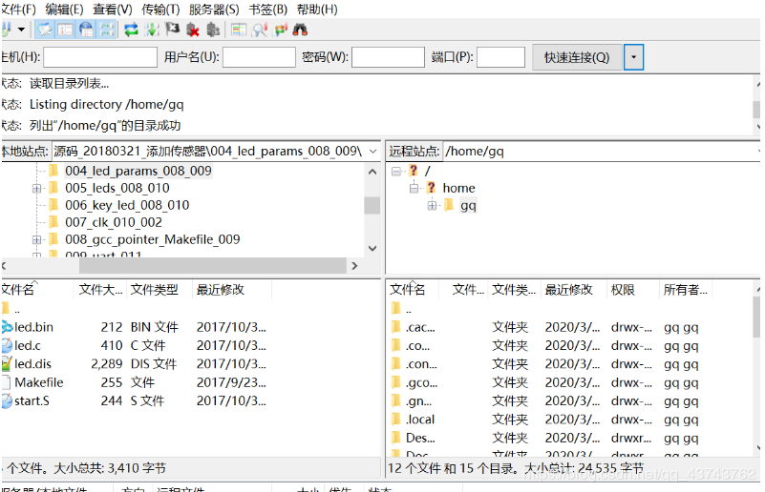The width and height of the screenshot is (765, 492).
Task: Reconnect to the last server
Action: coord(213,30)
